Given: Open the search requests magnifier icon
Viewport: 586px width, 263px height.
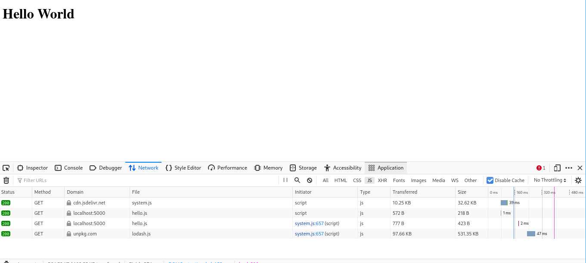Looking at the screenshot, I should tap(297, 180).
